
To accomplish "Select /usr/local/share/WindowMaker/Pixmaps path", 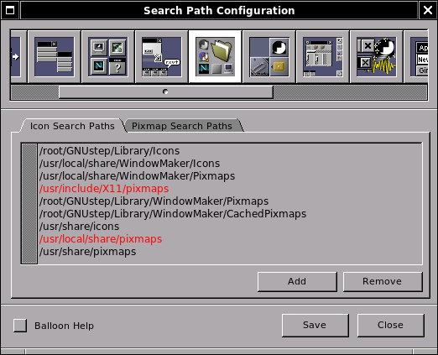I will tap(230, 176).
